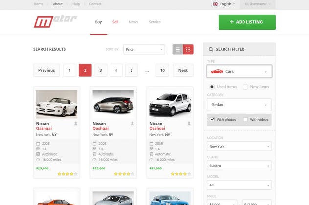
Task: Click mileage gauge icon on third card
Action: tap(151, 160)
